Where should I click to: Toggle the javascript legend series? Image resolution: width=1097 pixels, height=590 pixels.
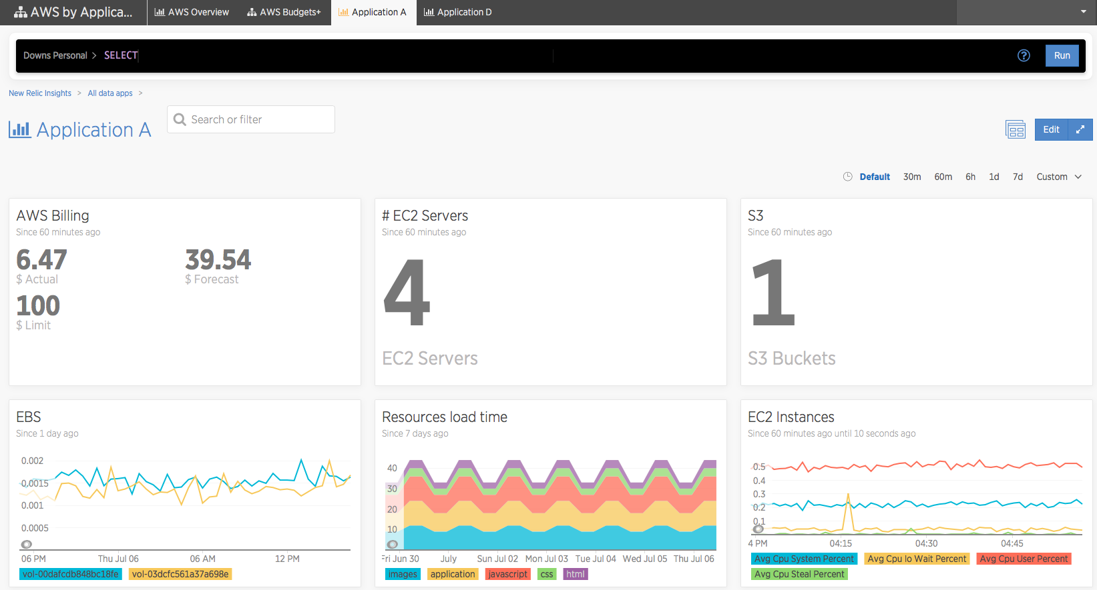point(507,574)
